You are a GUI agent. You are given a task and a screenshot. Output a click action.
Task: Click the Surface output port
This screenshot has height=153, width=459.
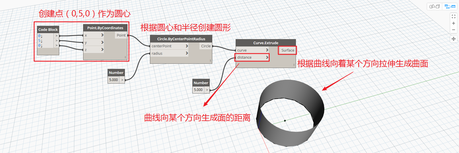click(x=288, y=50)
